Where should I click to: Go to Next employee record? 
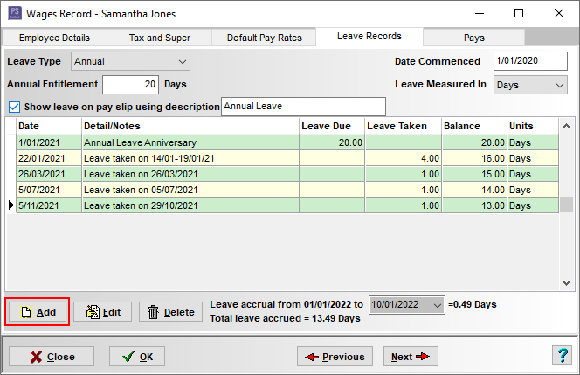[x=410, y=357]
